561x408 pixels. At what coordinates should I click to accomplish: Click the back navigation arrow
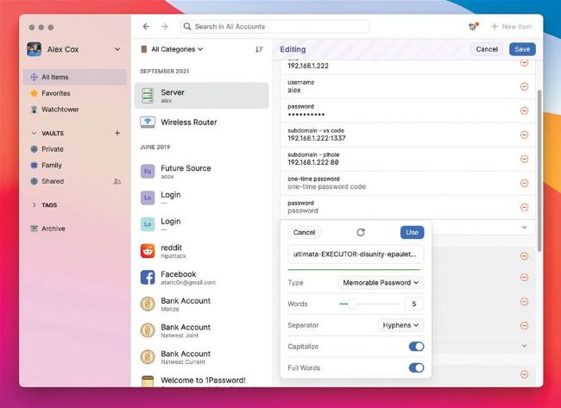point(146,27)
